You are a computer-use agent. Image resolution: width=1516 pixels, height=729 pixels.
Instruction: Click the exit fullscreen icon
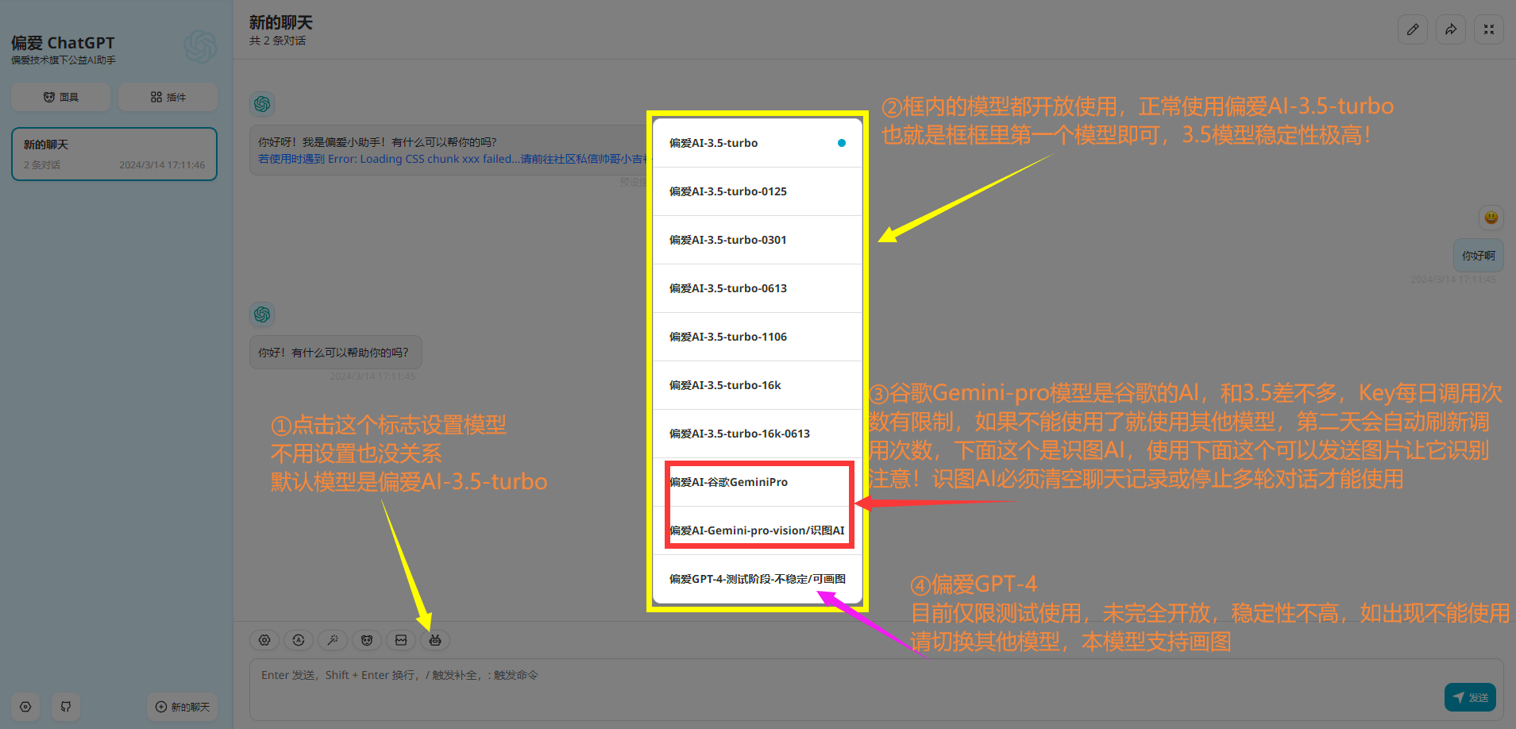point(1488,29)
